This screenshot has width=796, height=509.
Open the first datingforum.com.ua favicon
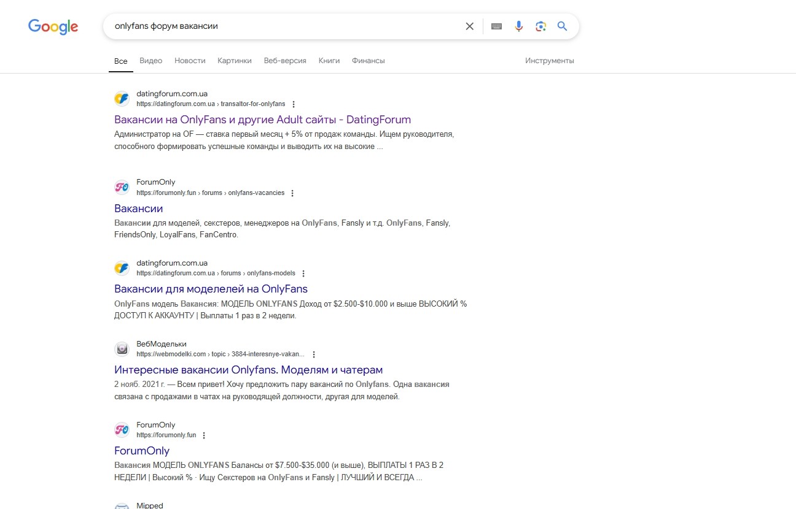(x=122, y=99)
